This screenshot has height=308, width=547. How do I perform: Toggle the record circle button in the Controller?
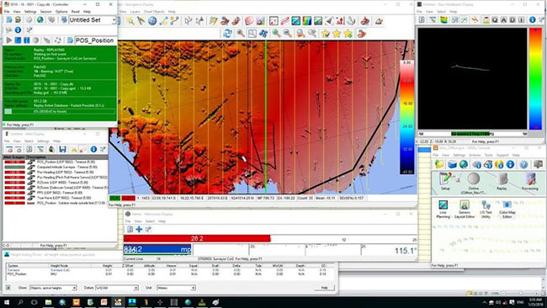click(x=35, y=40)
